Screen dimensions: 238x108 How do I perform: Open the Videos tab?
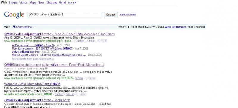coord(24,3)
